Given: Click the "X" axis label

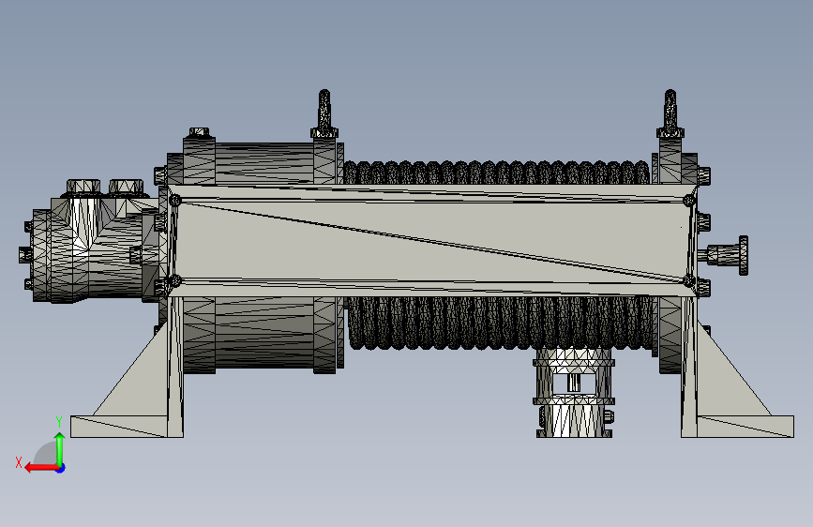Looking at the screenshot, I should [19, 462].
